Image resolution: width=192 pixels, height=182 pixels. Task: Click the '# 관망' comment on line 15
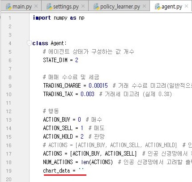pos(97,136)
